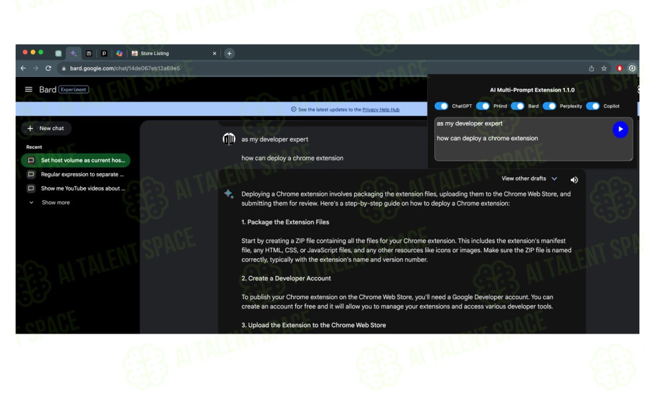Open the Bard hamburger main menu
Viewport: 657px width, 394px height.
click(28, 89)
